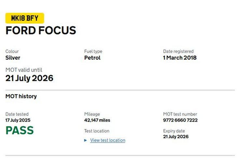Image resolution: width=247 pixels, height=161 pixels.
Task: Select the date under Expiry date
Action: [x=176, y=136]
